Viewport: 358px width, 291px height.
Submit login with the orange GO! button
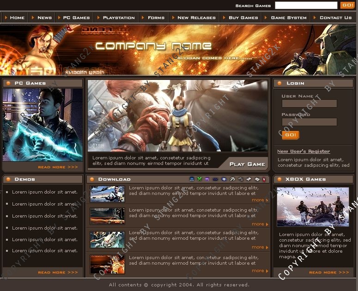290,135
